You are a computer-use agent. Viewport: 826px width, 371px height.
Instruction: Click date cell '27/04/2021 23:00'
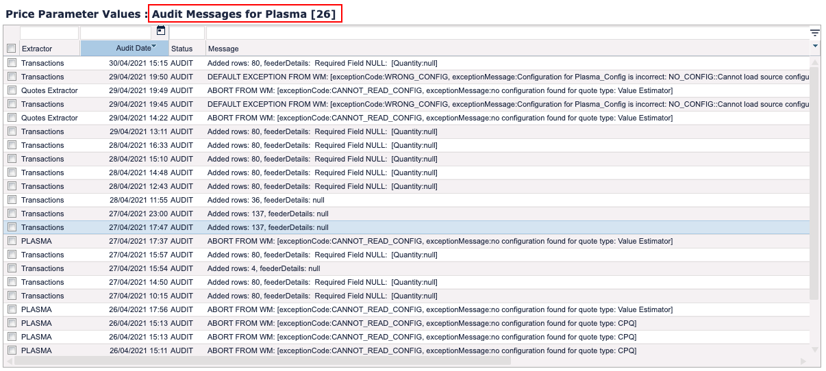[138, 214]
